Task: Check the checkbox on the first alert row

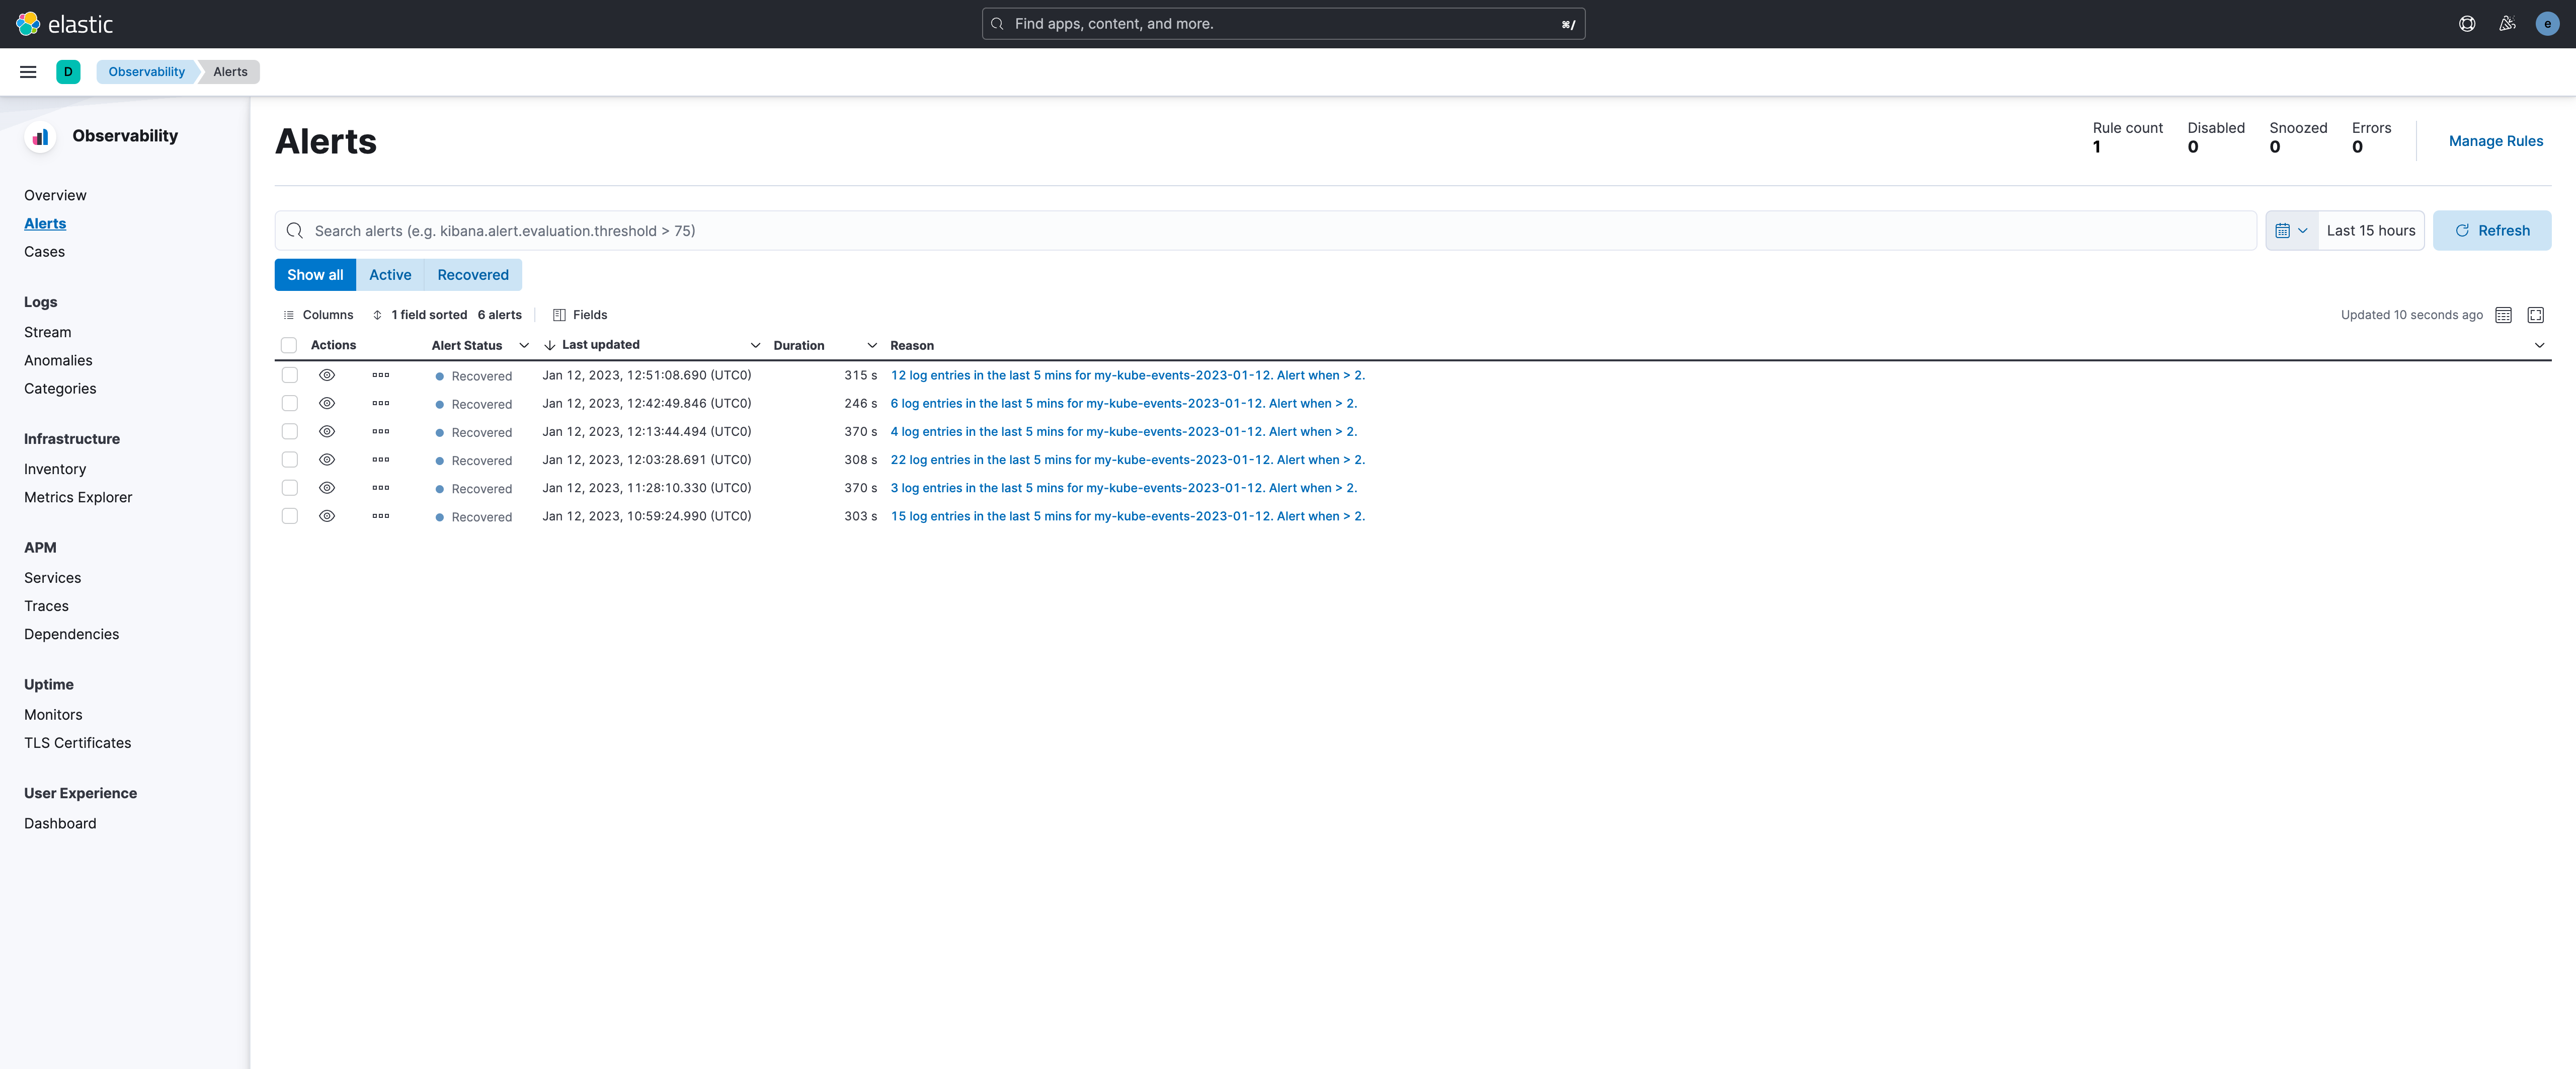Action: coord(289,375)
